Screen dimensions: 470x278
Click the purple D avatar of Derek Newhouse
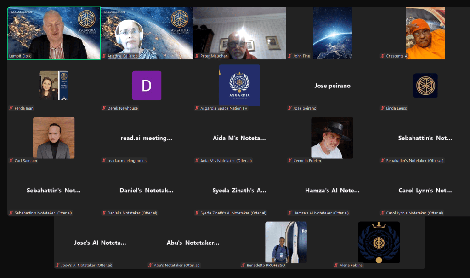click(x=147, y=86)
